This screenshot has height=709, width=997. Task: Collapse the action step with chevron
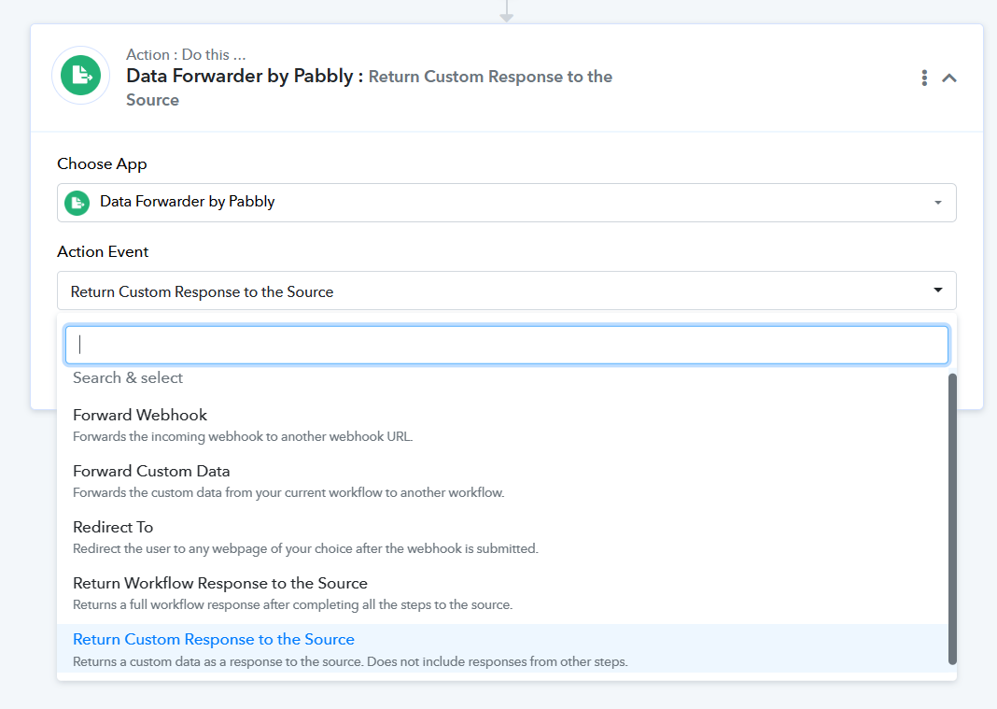click(x=949, y=78)
